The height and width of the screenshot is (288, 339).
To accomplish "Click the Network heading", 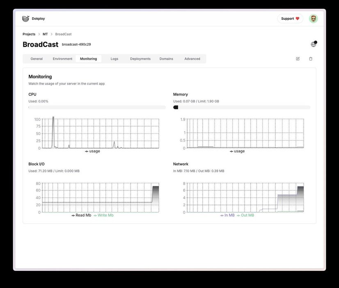I will coord(181,164).
